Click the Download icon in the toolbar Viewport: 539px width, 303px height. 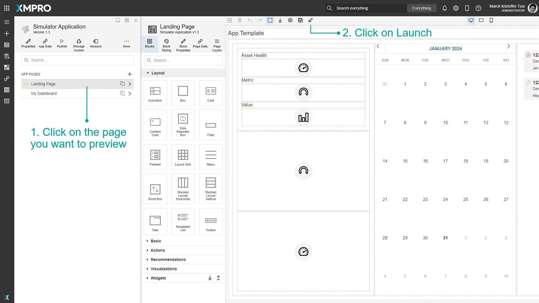tap(280, 20)
